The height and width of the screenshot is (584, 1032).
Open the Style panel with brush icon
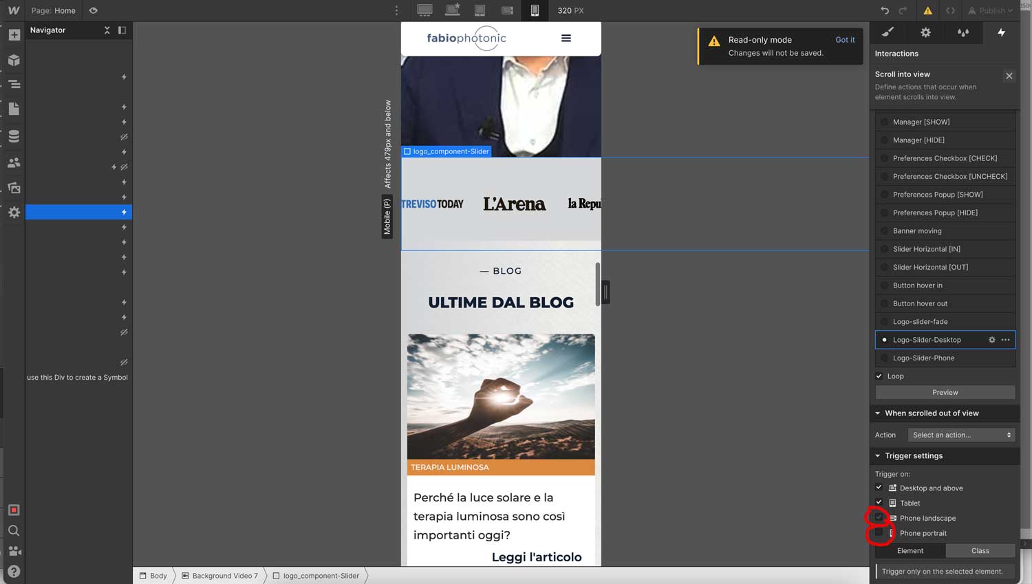pyautogui.click(x=888, y=32)
